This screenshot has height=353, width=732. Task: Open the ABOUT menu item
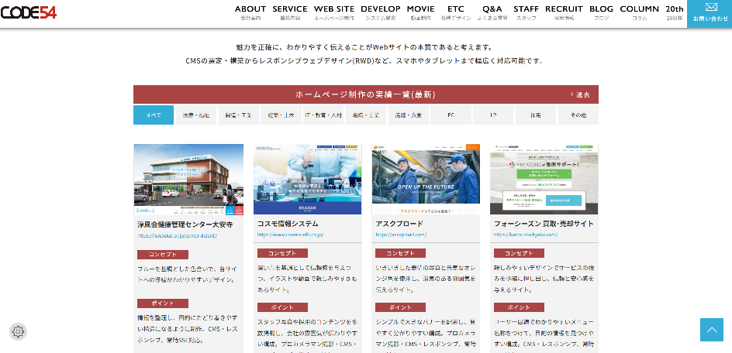coord(250,12)
